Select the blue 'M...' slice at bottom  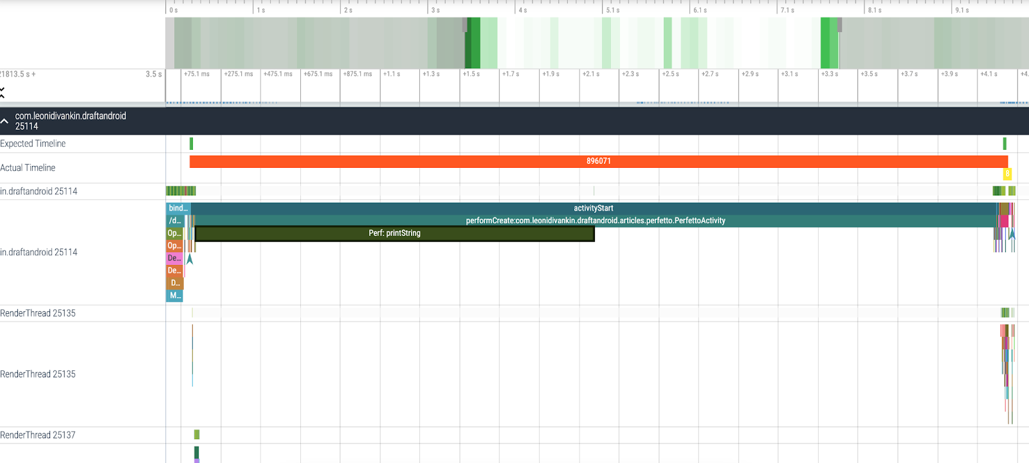(174, 296)
